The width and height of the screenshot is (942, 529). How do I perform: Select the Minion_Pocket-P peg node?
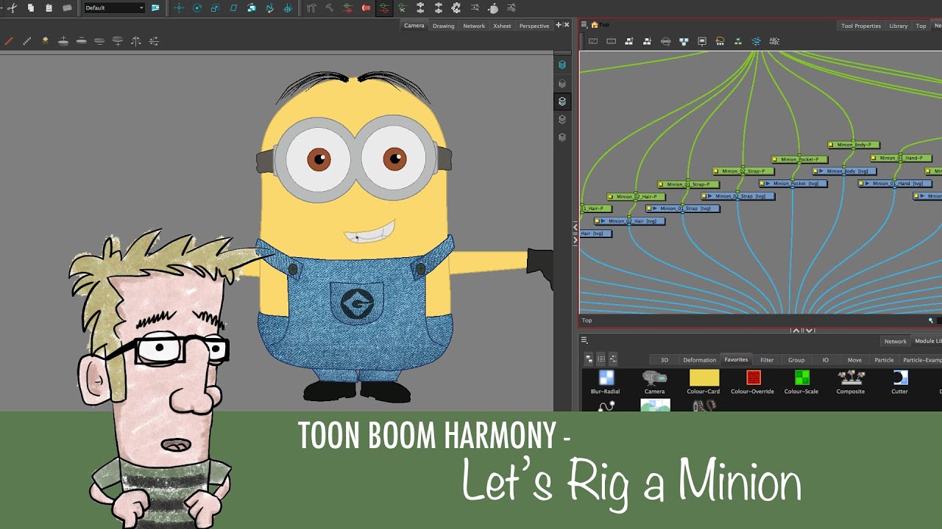pos(800,159)
